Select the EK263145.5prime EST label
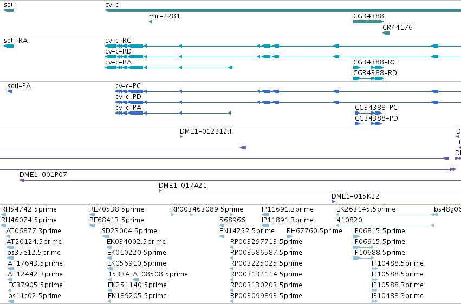This screenshot has height=304, width=461. [x=366, y=209]
